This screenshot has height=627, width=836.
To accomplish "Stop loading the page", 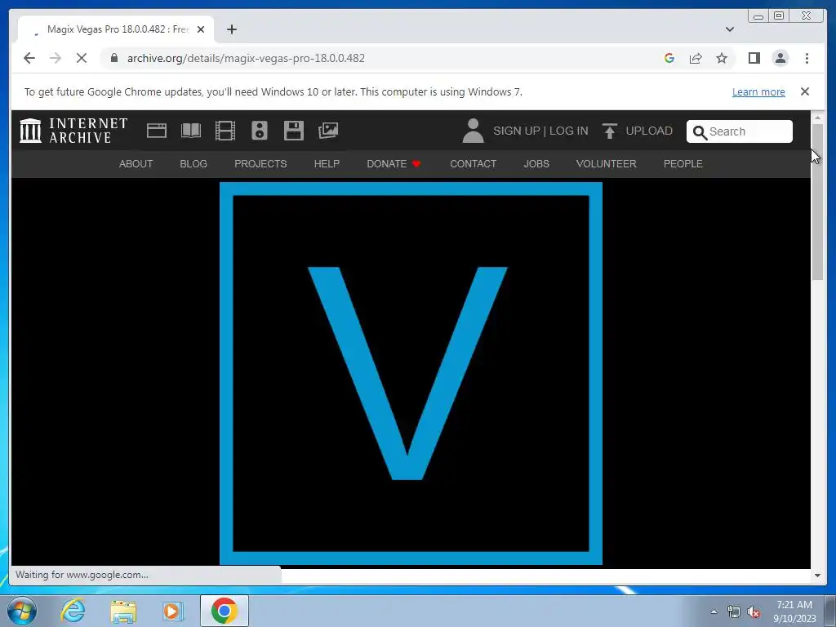I will pyautogui.click(x=82, y=58).
